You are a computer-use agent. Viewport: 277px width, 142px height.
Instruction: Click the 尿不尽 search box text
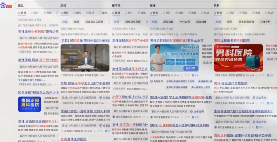pos(116,6)
